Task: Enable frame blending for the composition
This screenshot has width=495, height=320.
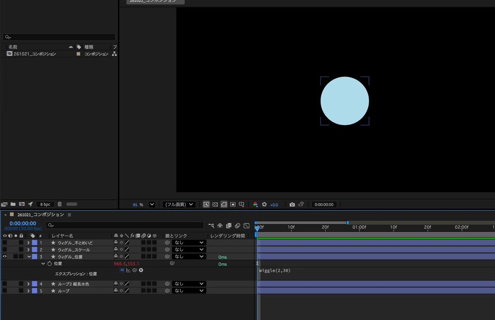Action: [x=229, y=225]
